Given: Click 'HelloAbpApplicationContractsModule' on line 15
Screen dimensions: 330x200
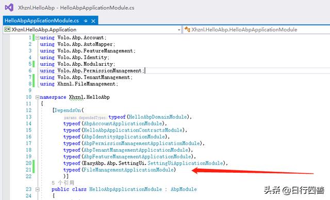Looking at the screenshot, I should tap(133, 130).
